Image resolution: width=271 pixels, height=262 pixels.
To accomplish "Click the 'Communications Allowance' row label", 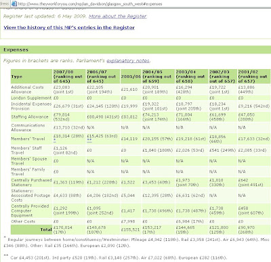I will [28, 127].
